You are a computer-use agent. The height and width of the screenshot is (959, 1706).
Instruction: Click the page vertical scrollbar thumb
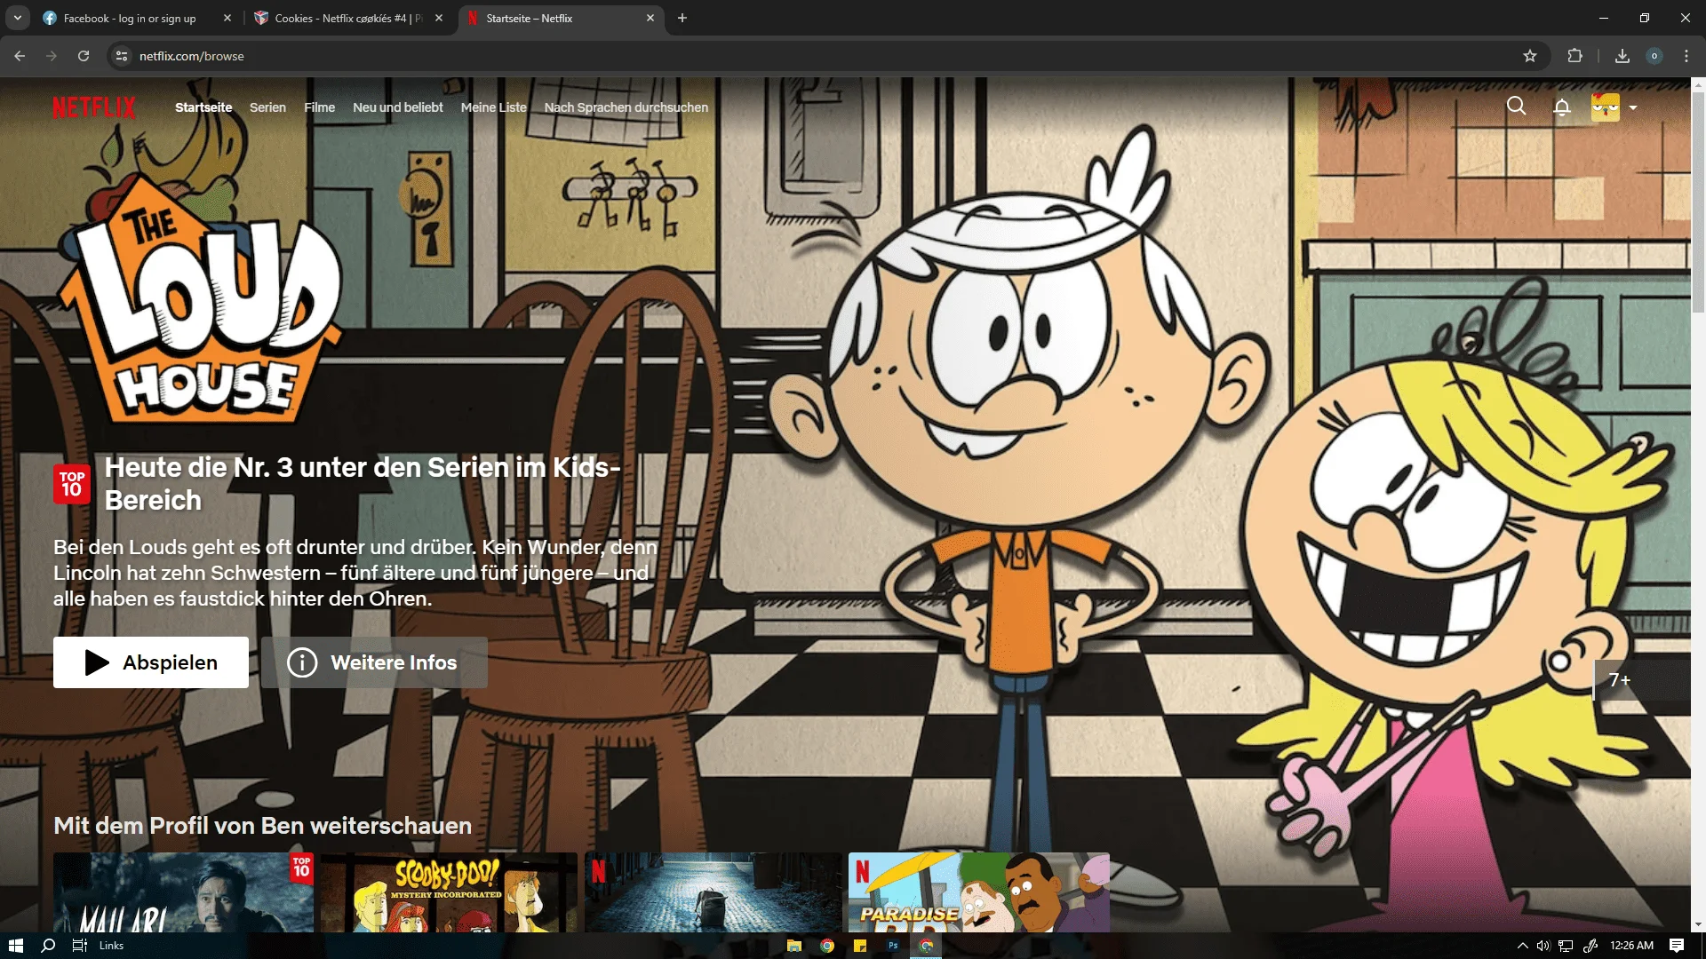[x=1698, y=202]
